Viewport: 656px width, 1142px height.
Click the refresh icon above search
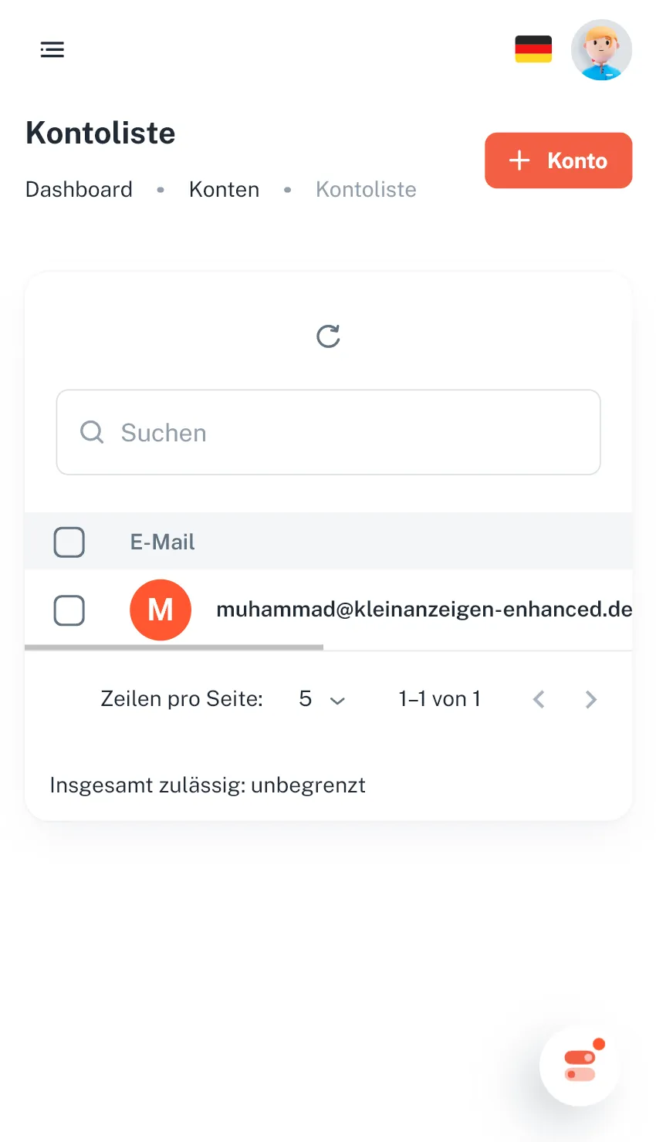tap(328, 336)
